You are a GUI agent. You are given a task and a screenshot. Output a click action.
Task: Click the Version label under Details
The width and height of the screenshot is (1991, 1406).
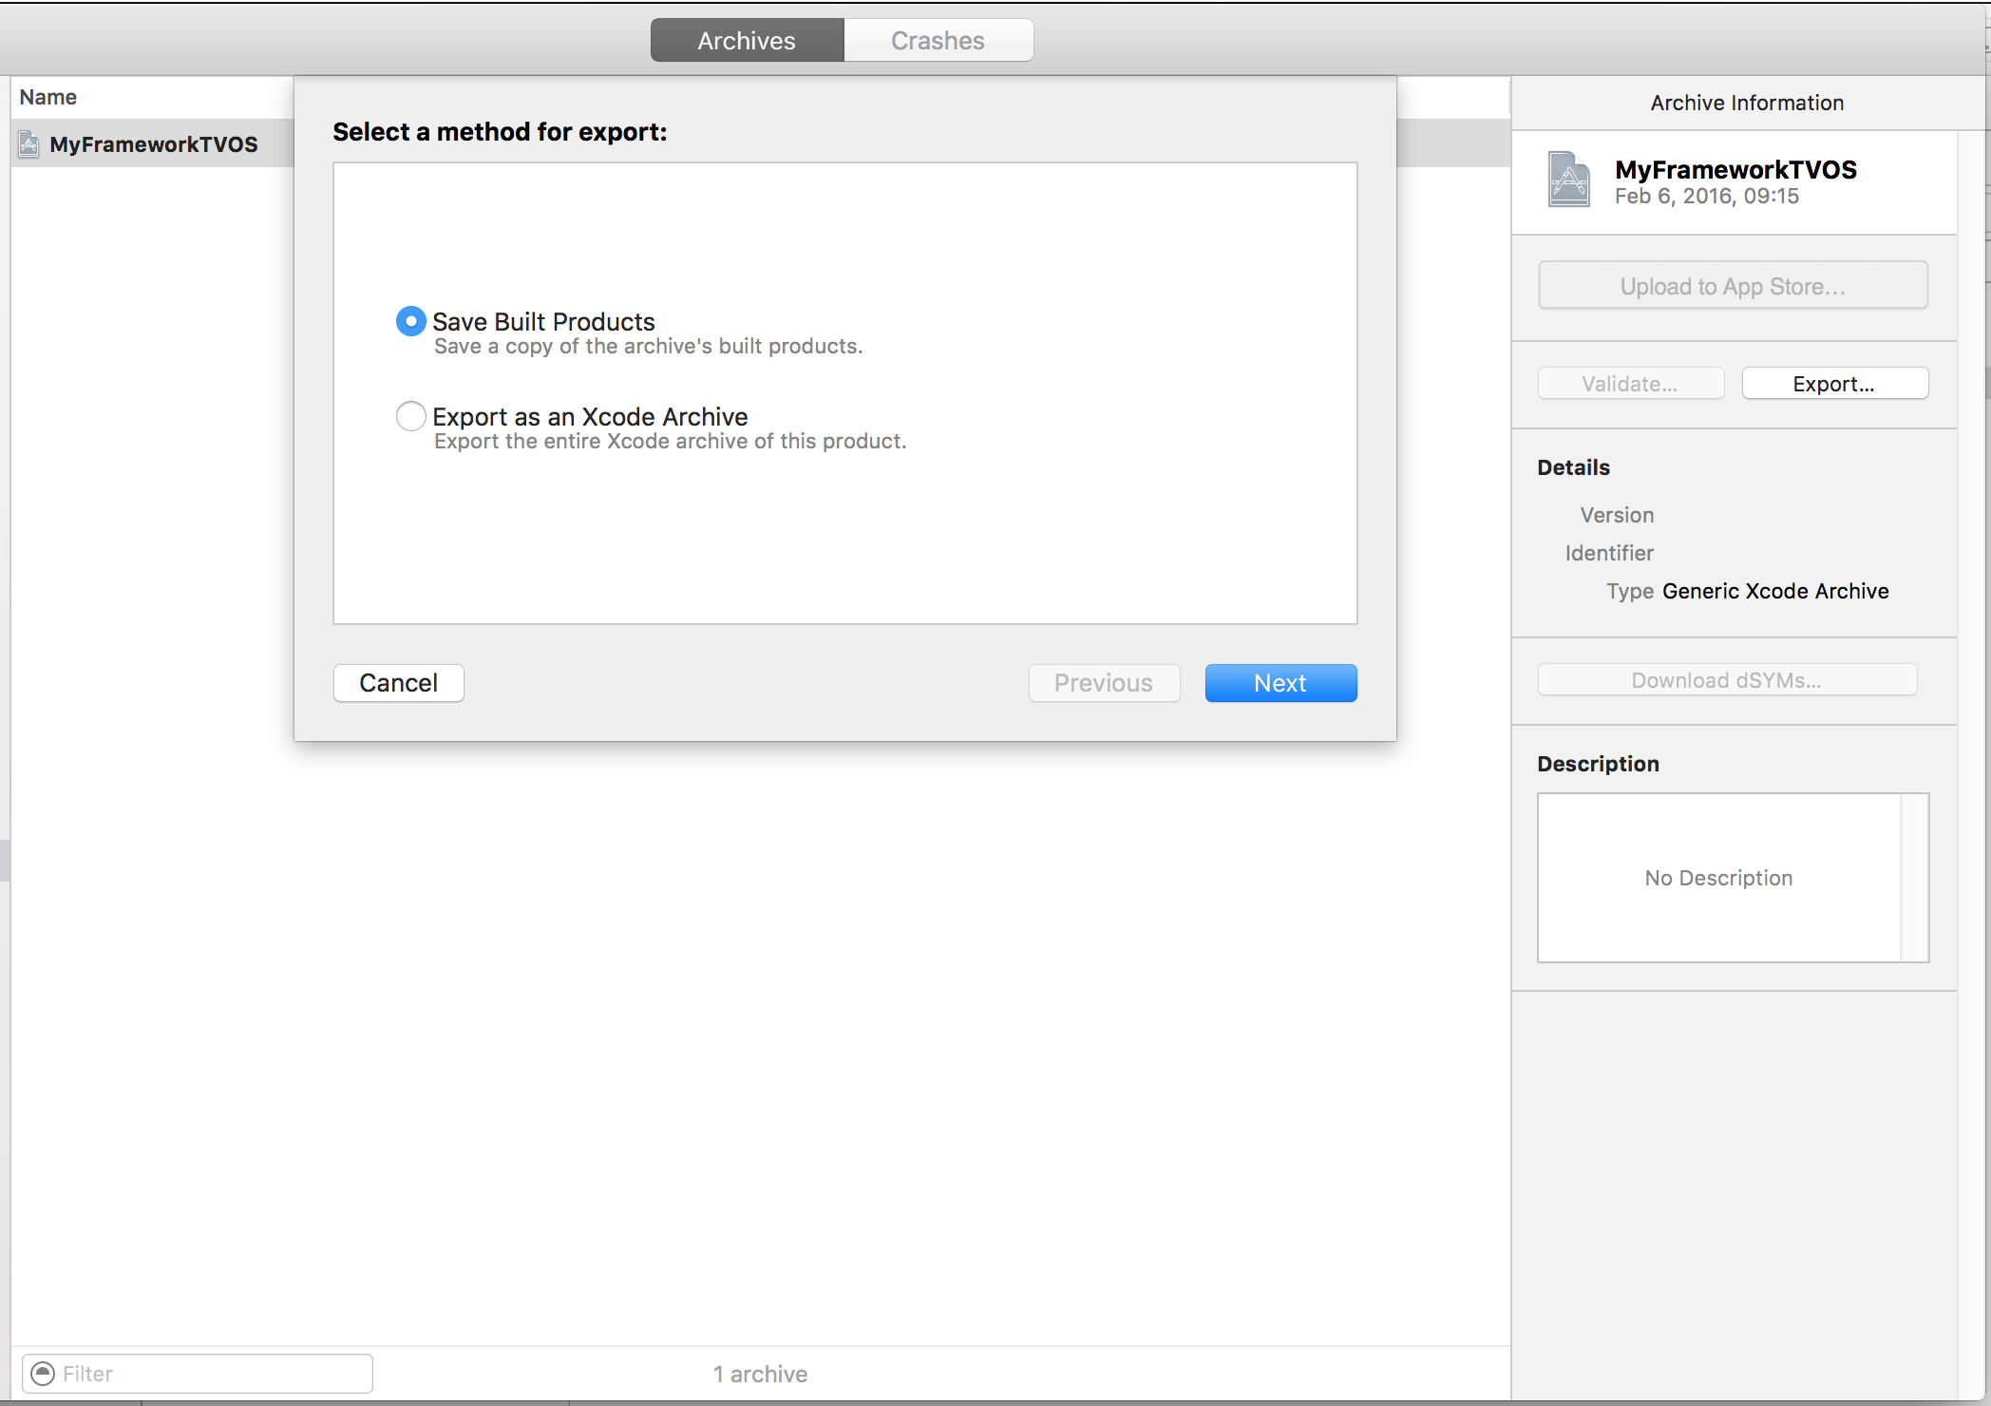tap(1618, 515)
